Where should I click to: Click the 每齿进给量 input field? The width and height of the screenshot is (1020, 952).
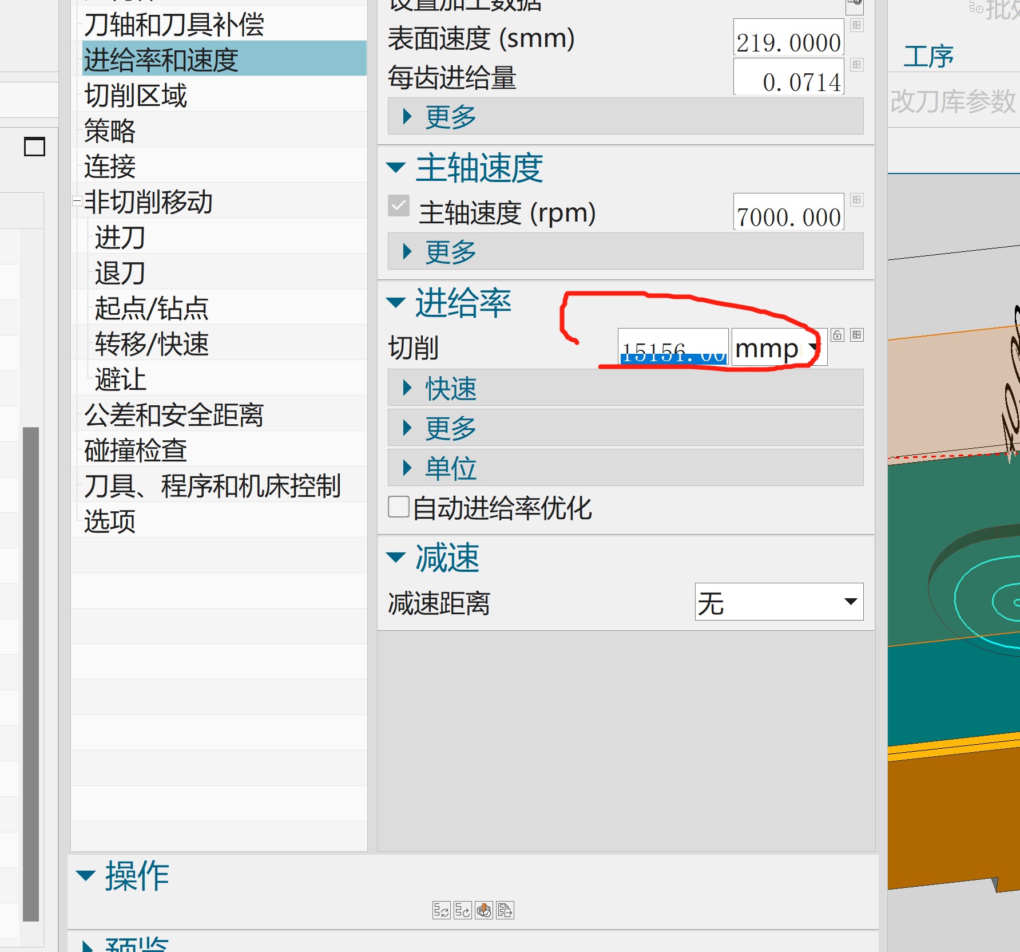[x=789, y=76]
